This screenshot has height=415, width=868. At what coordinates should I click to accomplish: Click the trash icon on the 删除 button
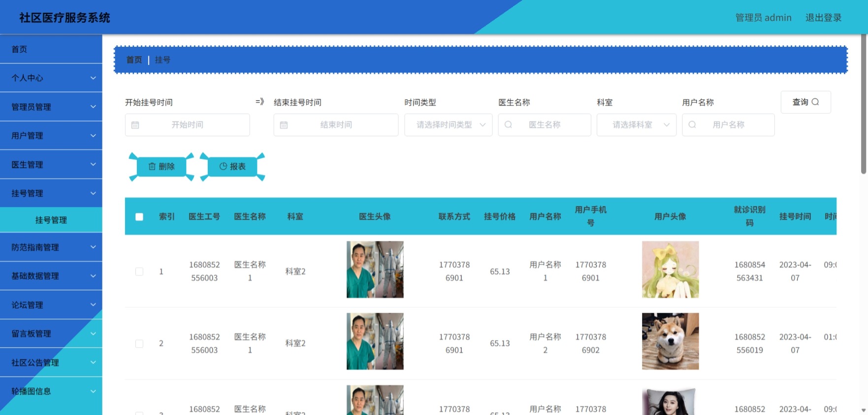(152, 166)
